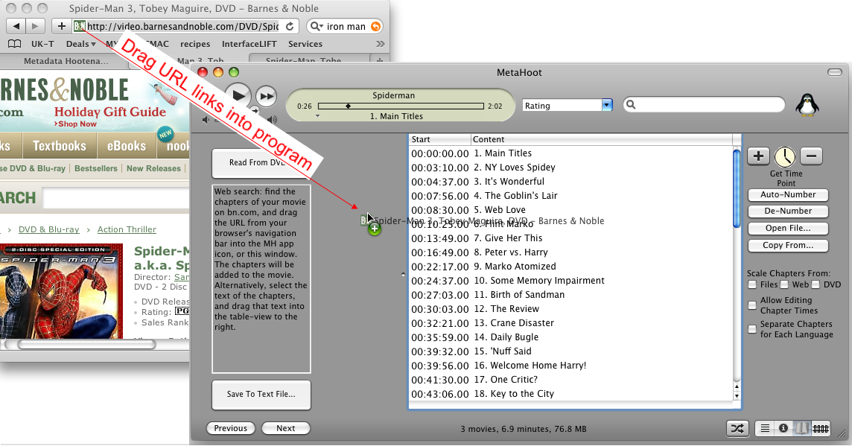Viewport: 852px width, 446px height.
Task: Toggle Allow Editing Chapter Times
Action: 752,305
